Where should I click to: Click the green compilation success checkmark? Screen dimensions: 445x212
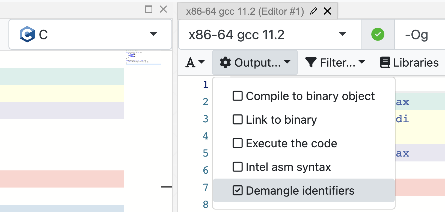378,35
